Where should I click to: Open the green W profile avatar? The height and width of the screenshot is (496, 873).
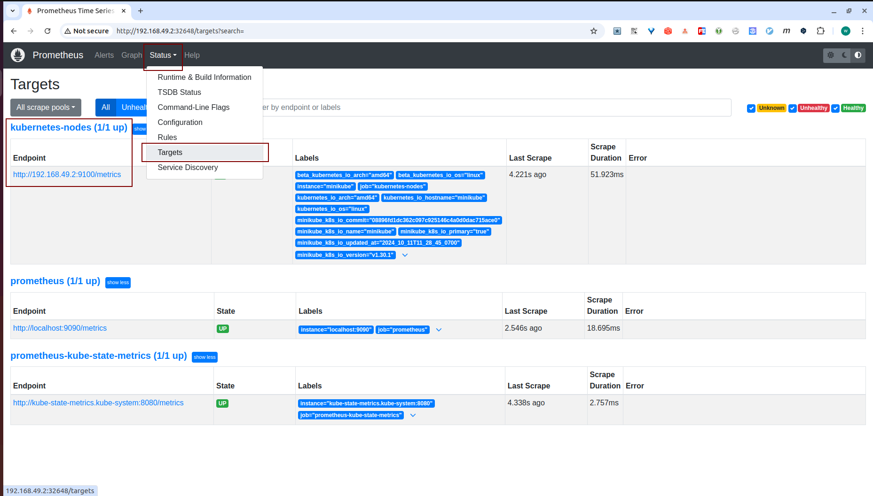tap(846, 31)
